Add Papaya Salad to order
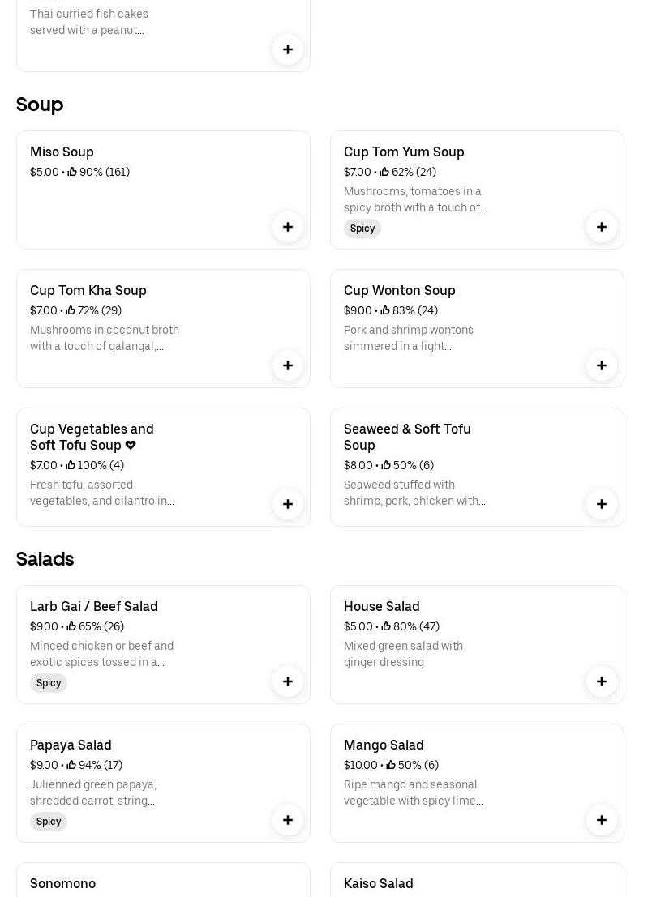Screen dimensions: 652x897 point(288,820)
